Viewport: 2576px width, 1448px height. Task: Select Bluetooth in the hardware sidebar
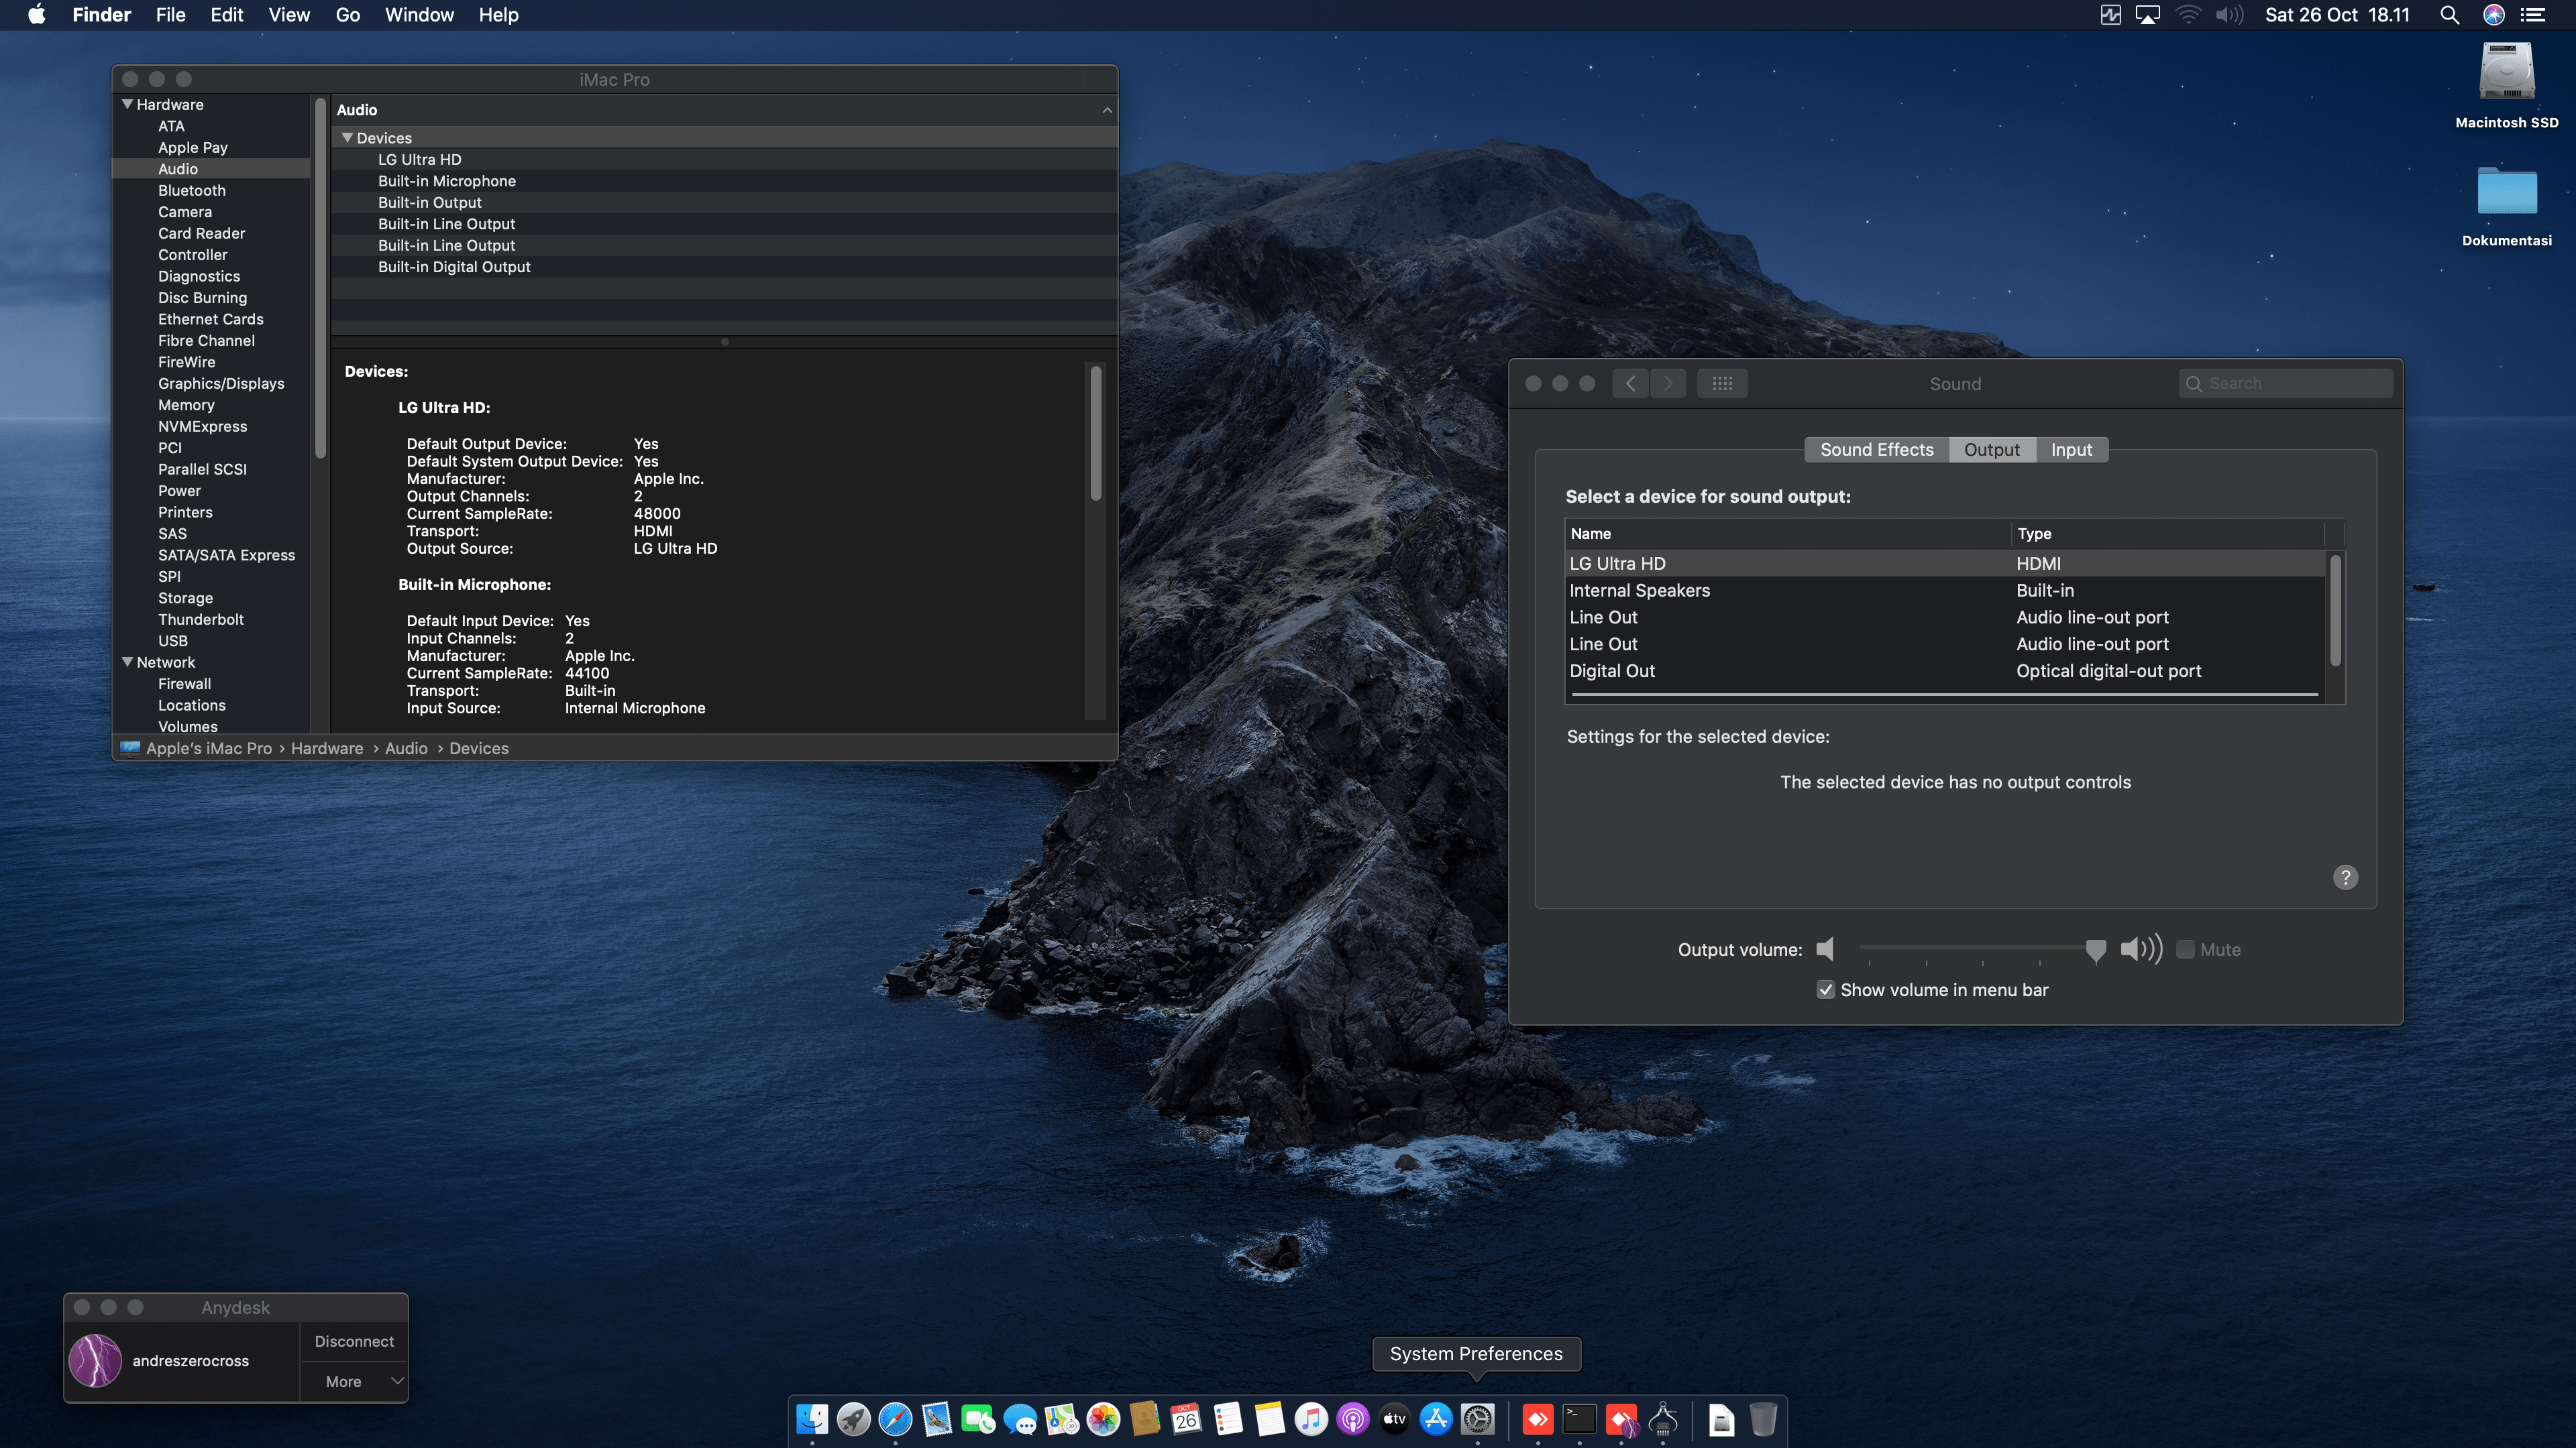[x=192, y=190]
